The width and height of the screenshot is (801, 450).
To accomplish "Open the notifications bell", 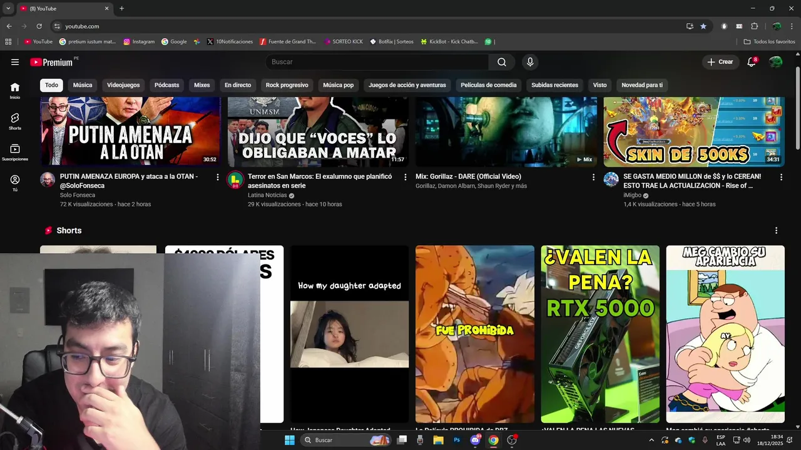I will coord(752,62).
